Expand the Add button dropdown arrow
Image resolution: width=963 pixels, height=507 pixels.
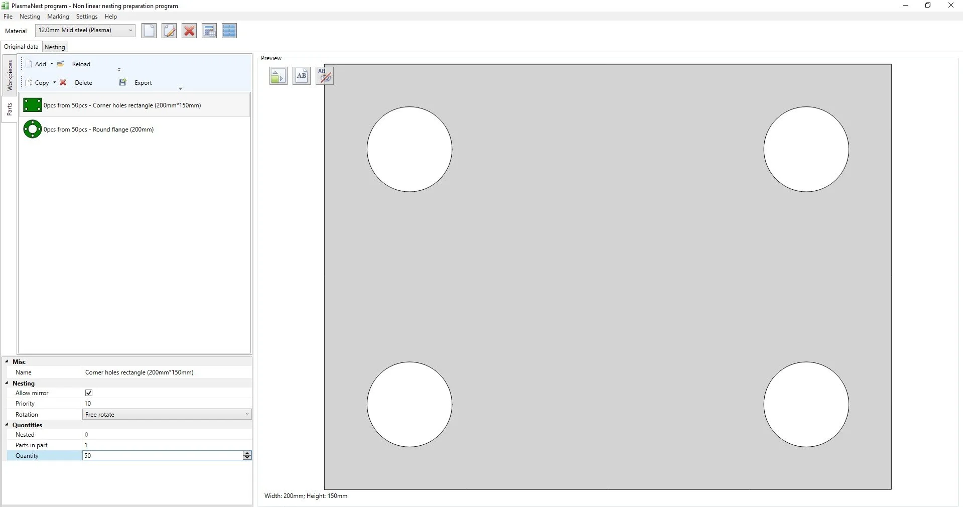(x=52, y=64)
